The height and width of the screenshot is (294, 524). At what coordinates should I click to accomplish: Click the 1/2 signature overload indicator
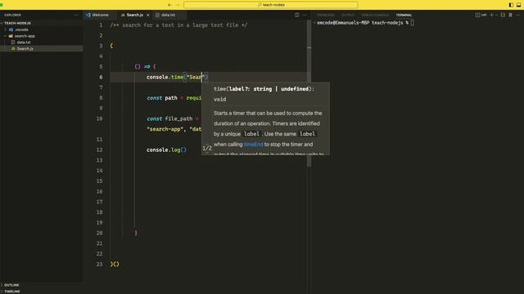coord(207,149)
